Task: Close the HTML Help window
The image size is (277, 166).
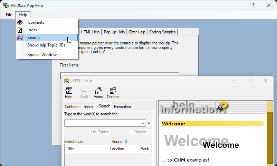Action: click(x=266, y=81)
